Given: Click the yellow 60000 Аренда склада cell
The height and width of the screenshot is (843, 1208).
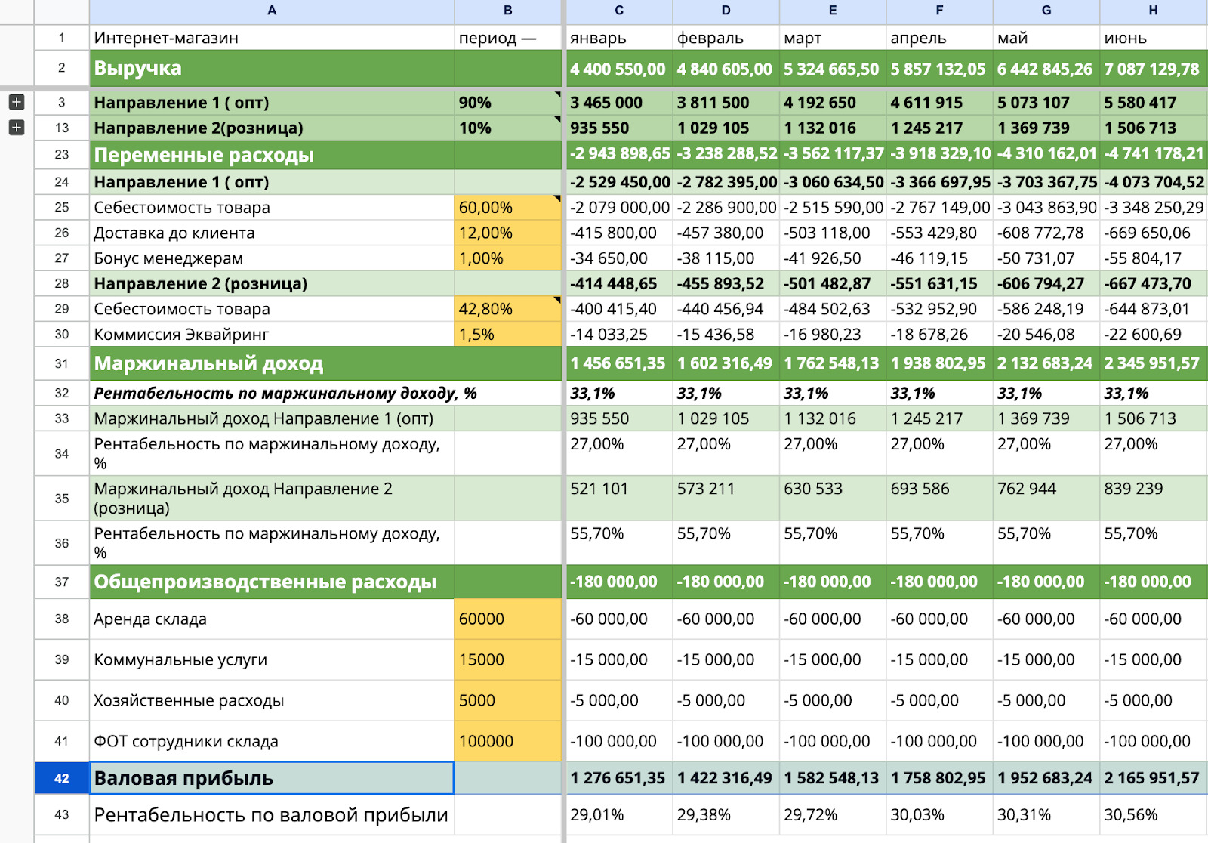Looking at the screenshot, I should point(507,619).
